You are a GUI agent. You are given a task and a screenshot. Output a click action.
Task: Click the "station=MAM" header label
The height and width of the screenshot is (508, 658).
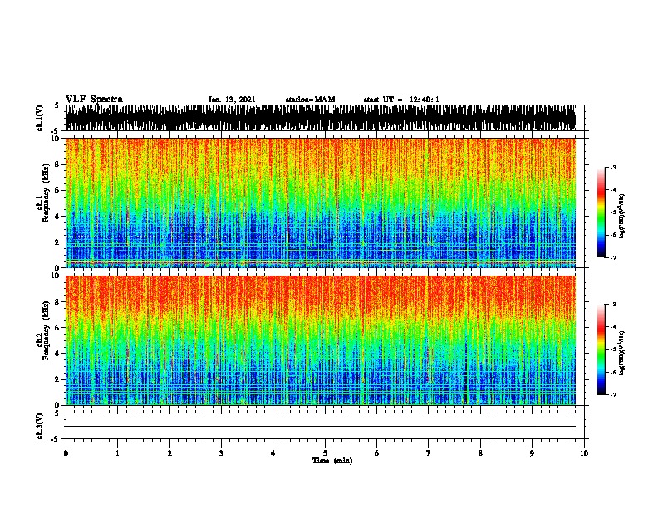click(310, 100)
